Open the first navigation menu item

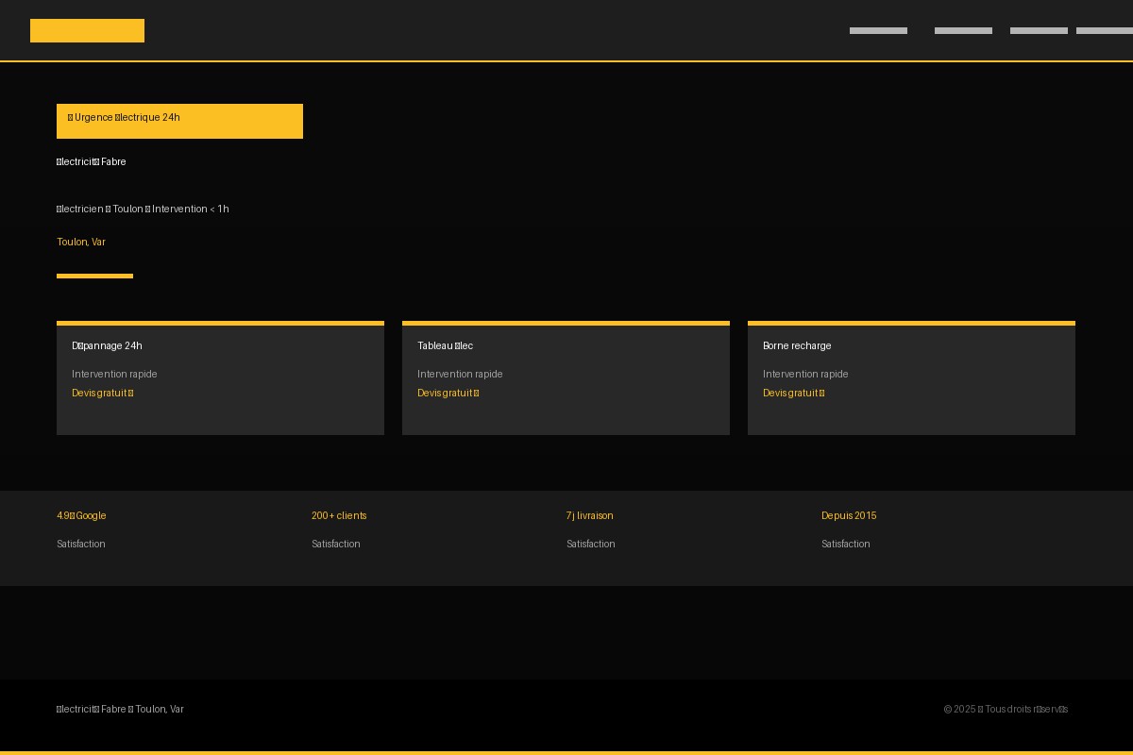[x=878, y=30]
